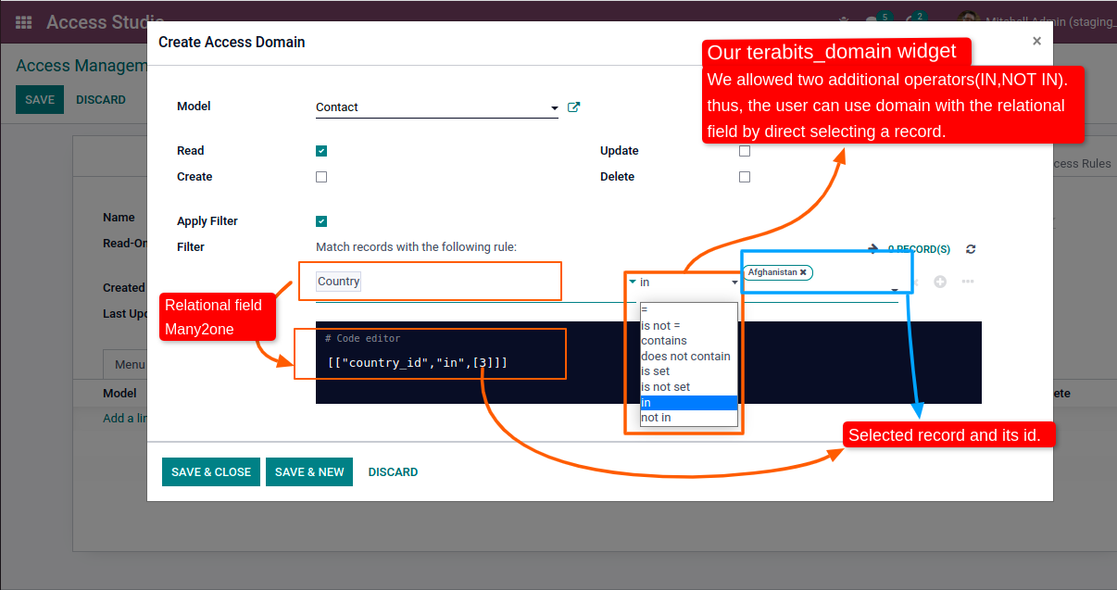Select 'not in' operator option

coord(656,418)
